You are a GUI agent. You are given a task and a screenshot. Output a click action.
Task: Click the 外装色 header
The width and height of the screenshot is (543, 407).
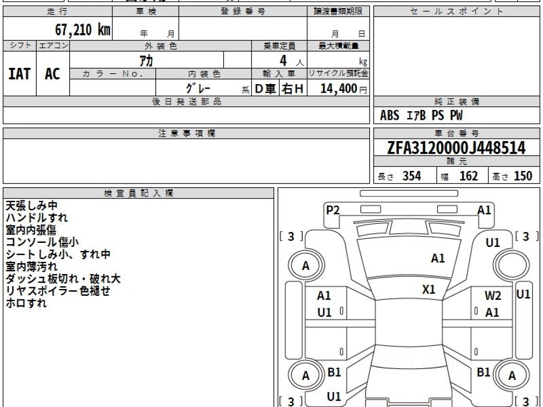(161, 46)
